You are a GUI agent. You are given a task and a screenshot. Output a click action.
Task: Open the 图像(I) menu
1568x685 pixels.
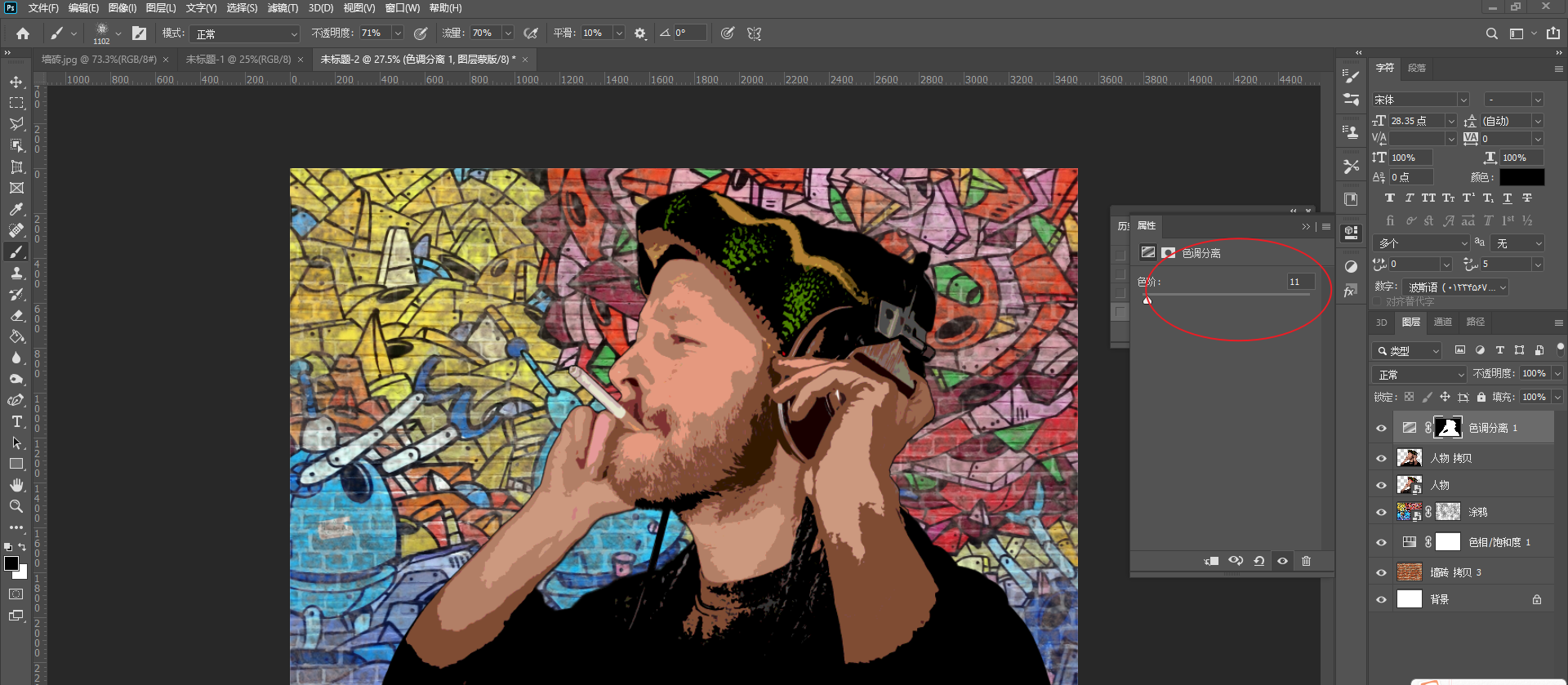(x=122, y=8)
